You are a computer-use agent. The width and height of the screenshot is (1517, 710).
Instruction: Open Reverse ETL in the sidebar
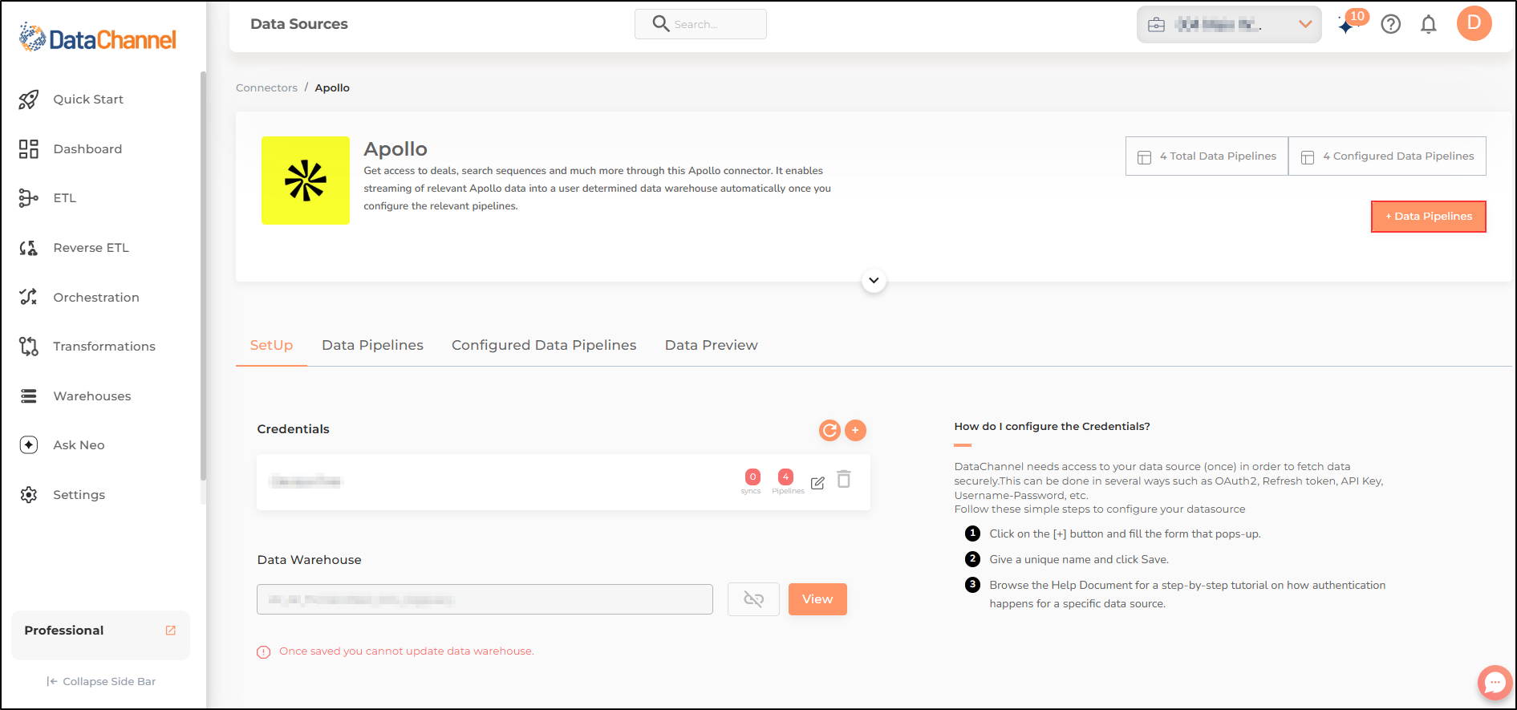(x=91, y=248)
